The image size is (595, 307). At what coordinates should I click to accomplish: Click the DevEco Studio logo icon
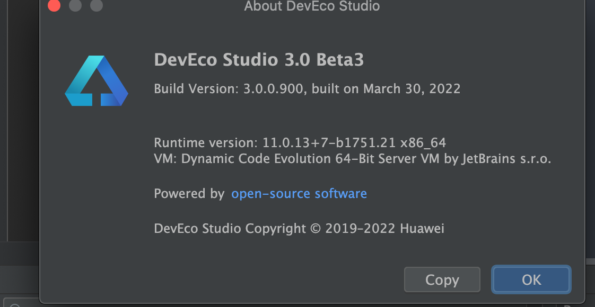[x=97, y=80]
